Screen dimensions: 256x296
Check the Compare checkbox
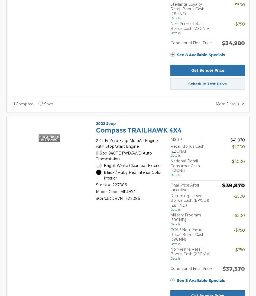point(13,104)
